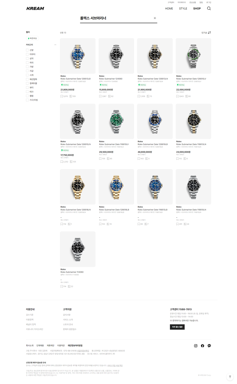
Task: Toggle the 빠른배송 filter chip
Action: (32, 38)
